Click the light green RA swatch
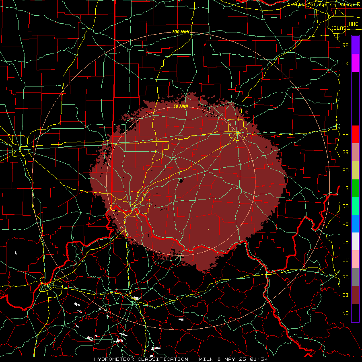Viewport: 362px width, 362px height. pos(355,206)
